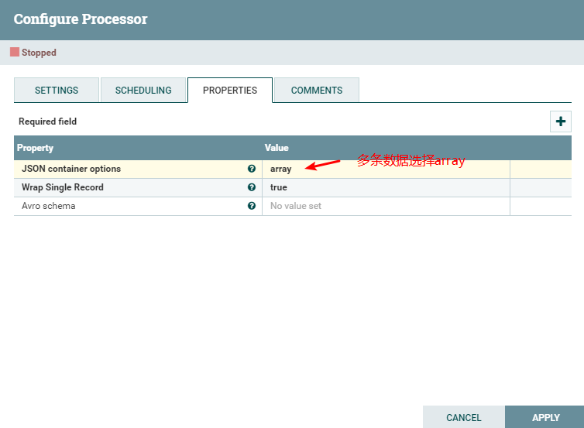Screen dimensions: 584x428
Task: Click the Required field label
Action: tap(48, 122)
